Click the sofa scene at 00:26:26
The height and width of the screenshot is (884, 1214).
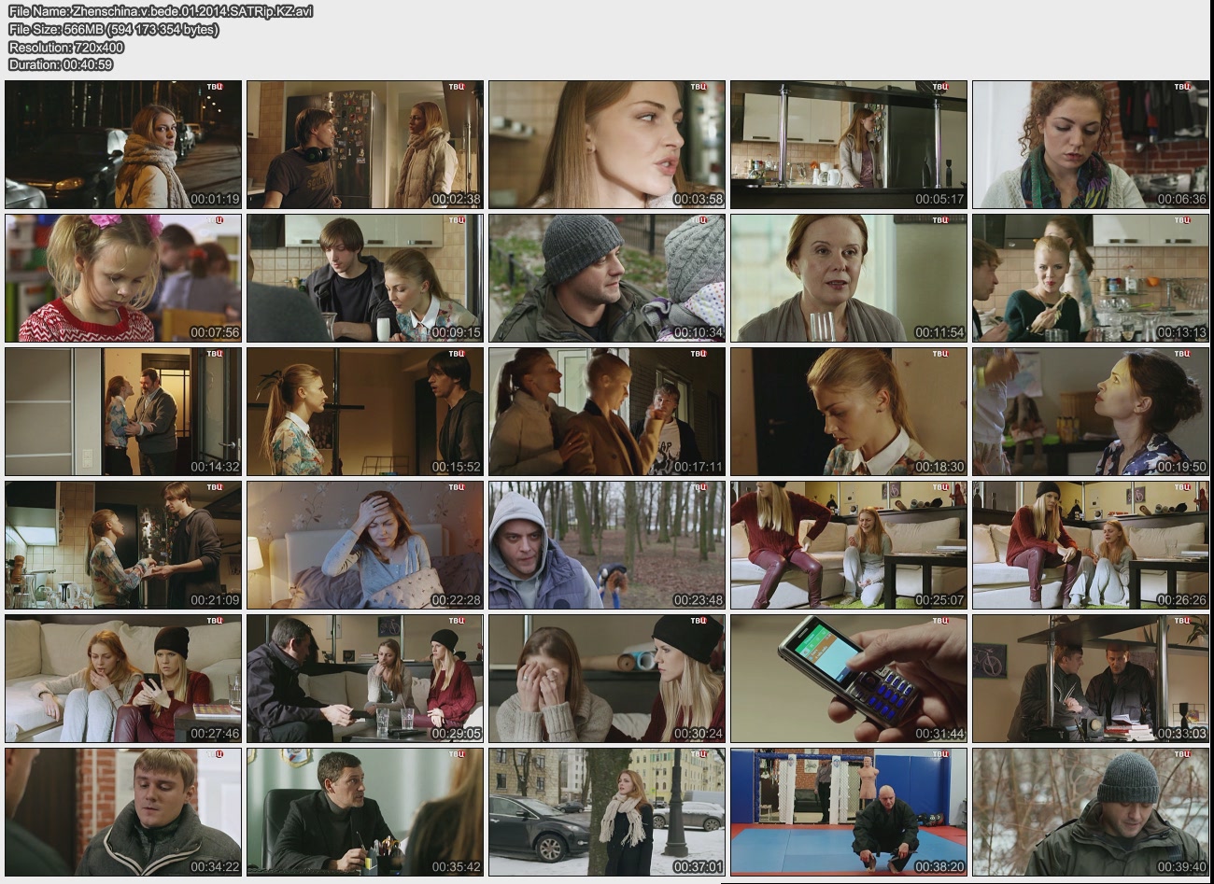[x=1090, y=545]
